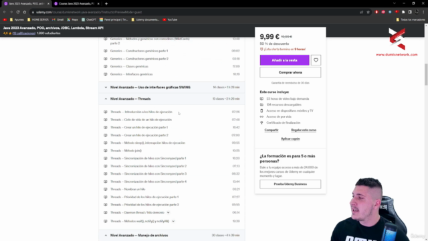Open browser three-dot menu
This screenshot has height=241, width=428.
point(423,12)
